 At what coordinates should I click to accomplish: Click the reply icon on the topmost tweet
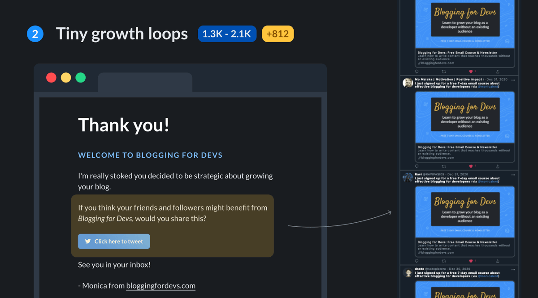(417, 72)
